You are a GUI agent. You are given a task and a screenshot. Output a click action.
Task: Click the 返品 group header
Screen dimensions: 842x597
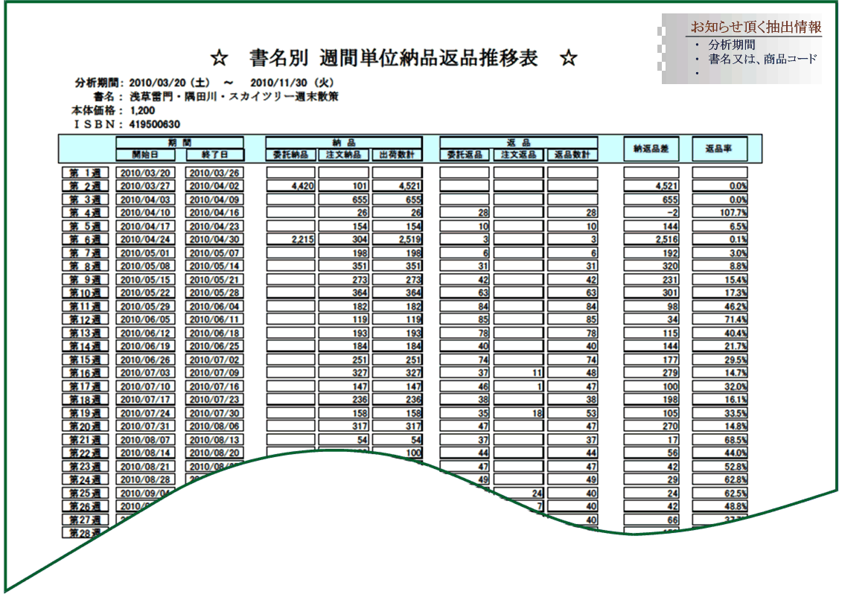(519, 142)
